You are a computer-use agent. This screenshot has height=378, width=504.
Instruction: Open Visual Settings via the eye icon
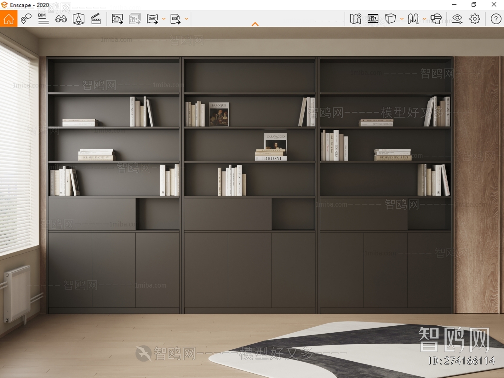coord(457,19)
